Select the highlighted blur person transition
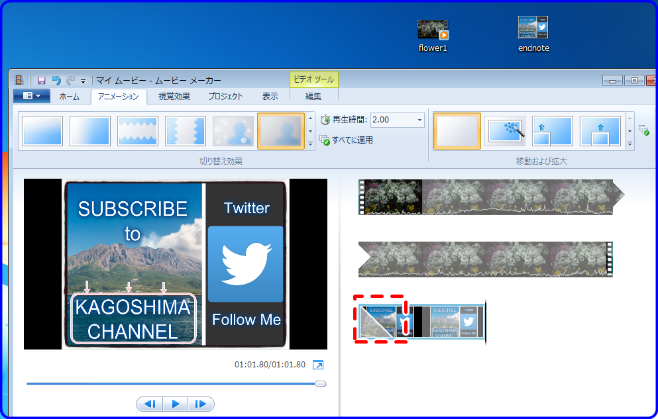This screenshot has width=658, height=419. (x=281, y=130)
